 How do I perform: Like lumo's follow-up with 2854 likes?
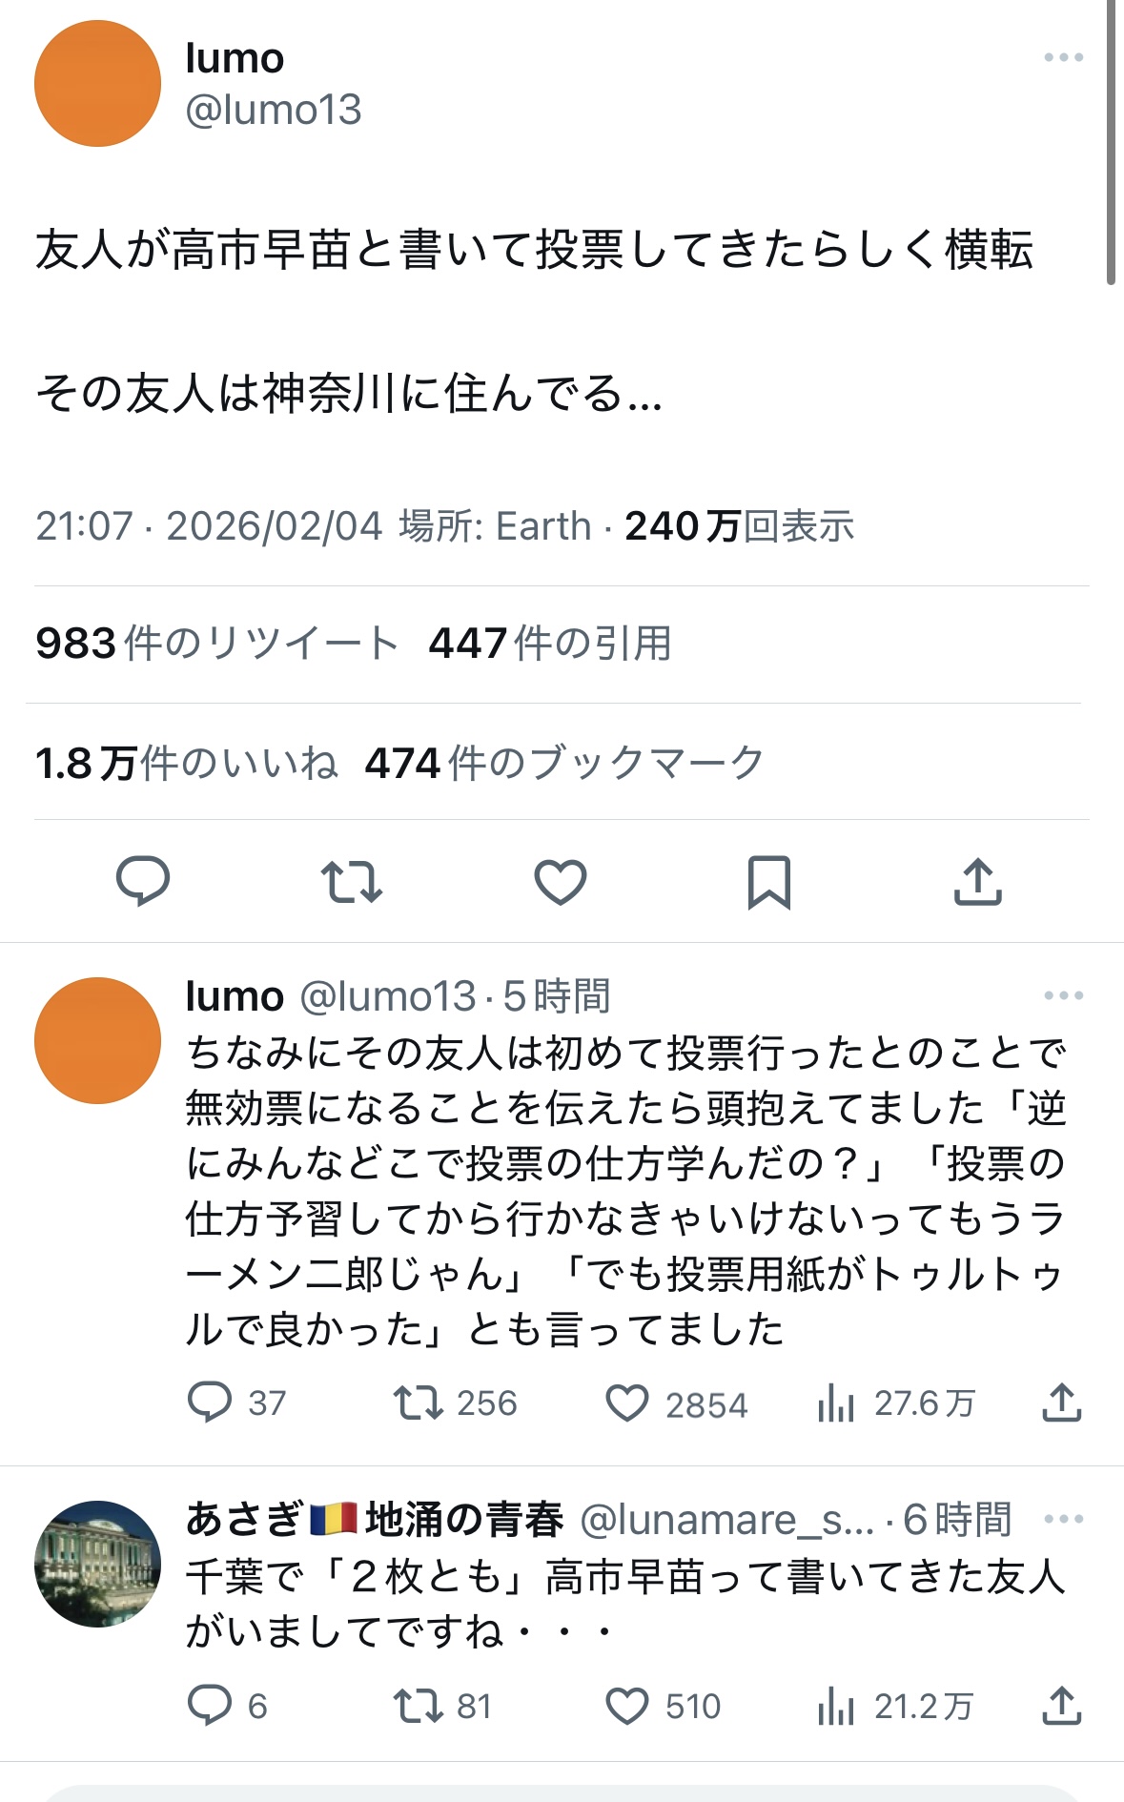[627, 1403]
